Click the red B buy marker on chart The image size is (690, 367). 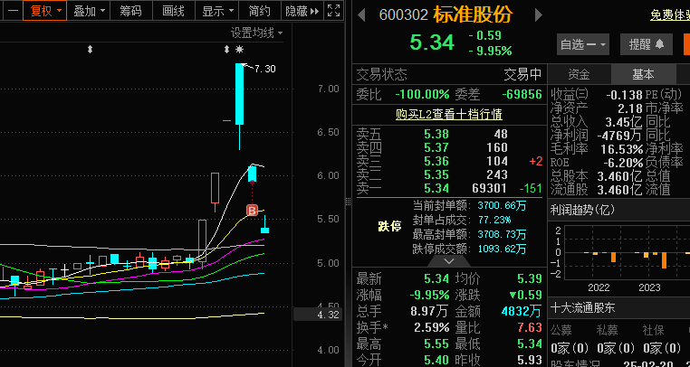pos(252,211)
